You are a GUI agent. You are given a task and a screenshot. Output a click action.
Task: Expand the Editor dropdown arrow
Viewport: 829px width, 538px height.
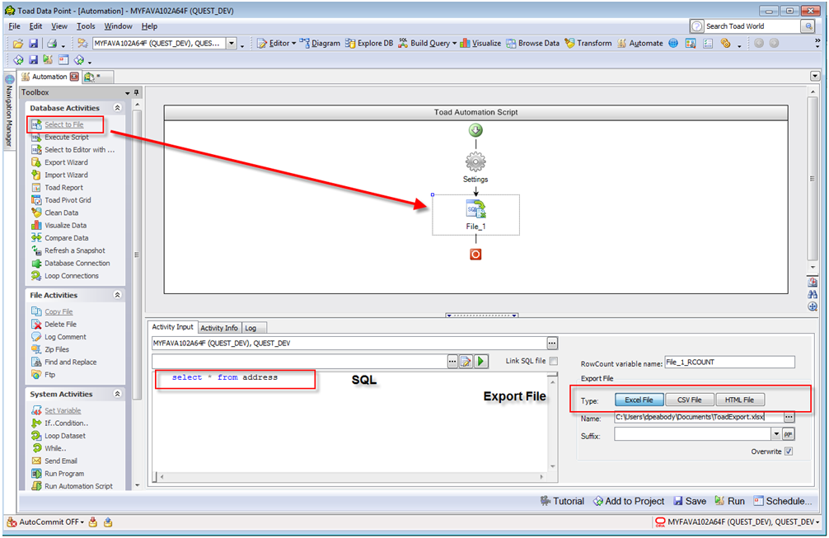pos(294,44)
